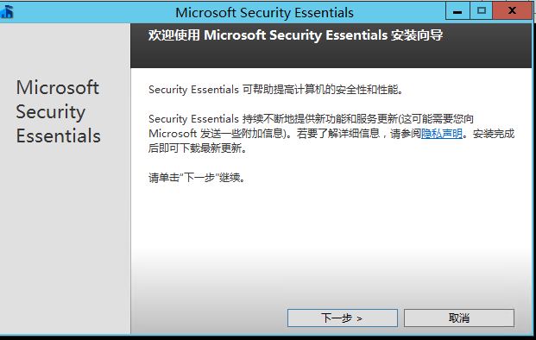Minimize the Microsoft Security Essentials window

pos(457,11)
